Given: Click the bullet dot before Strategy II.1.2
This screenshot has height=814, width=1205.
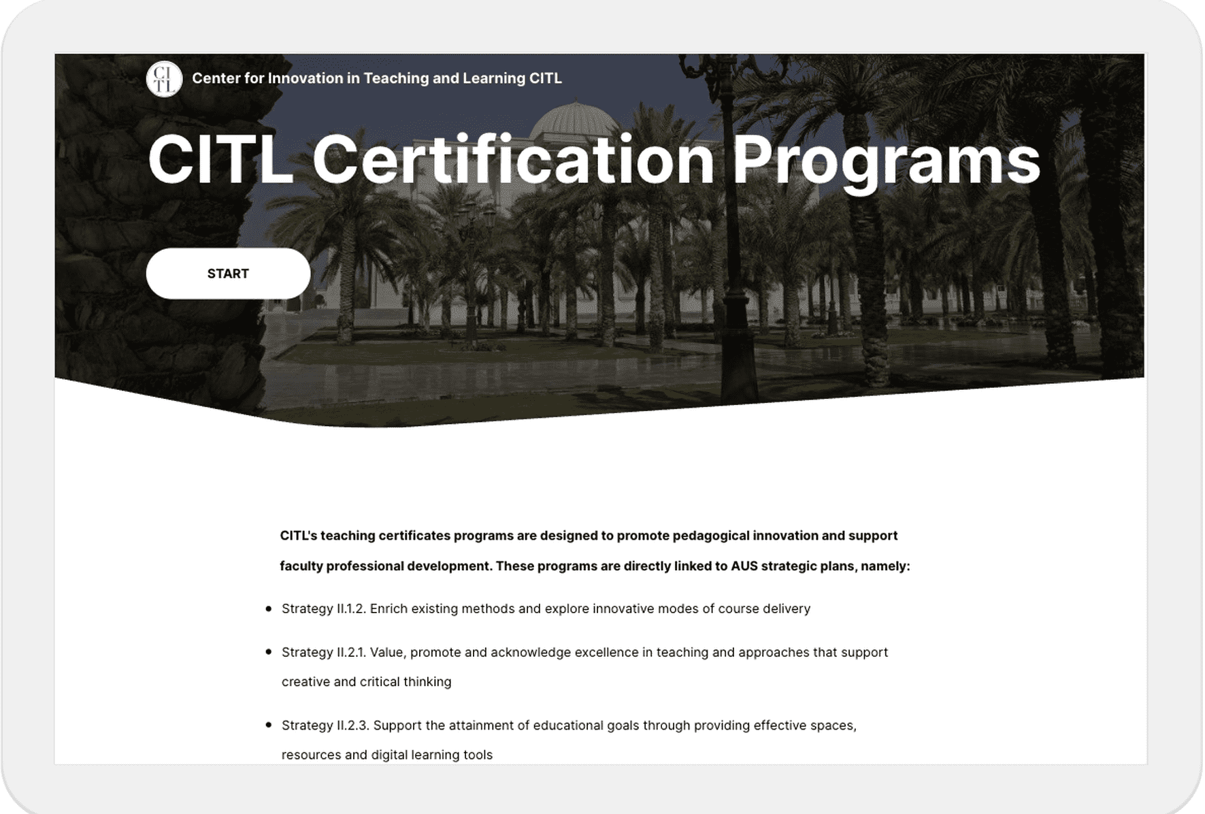Looking at the screenshot, I should pyautogui.click(x=268, y=608).
